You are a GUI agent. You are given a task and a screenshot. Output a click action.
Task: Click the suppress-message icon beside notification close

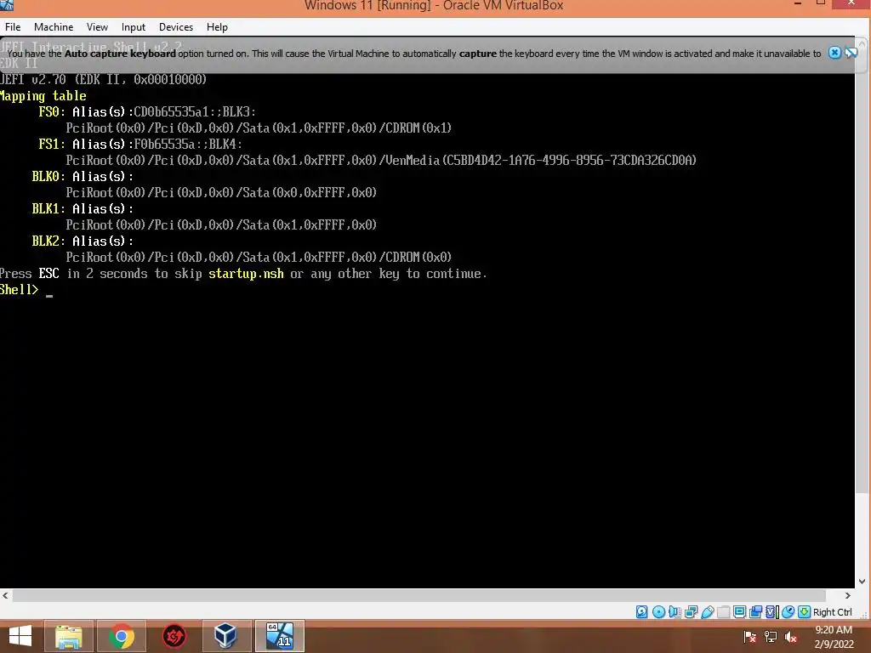(851, 53)
